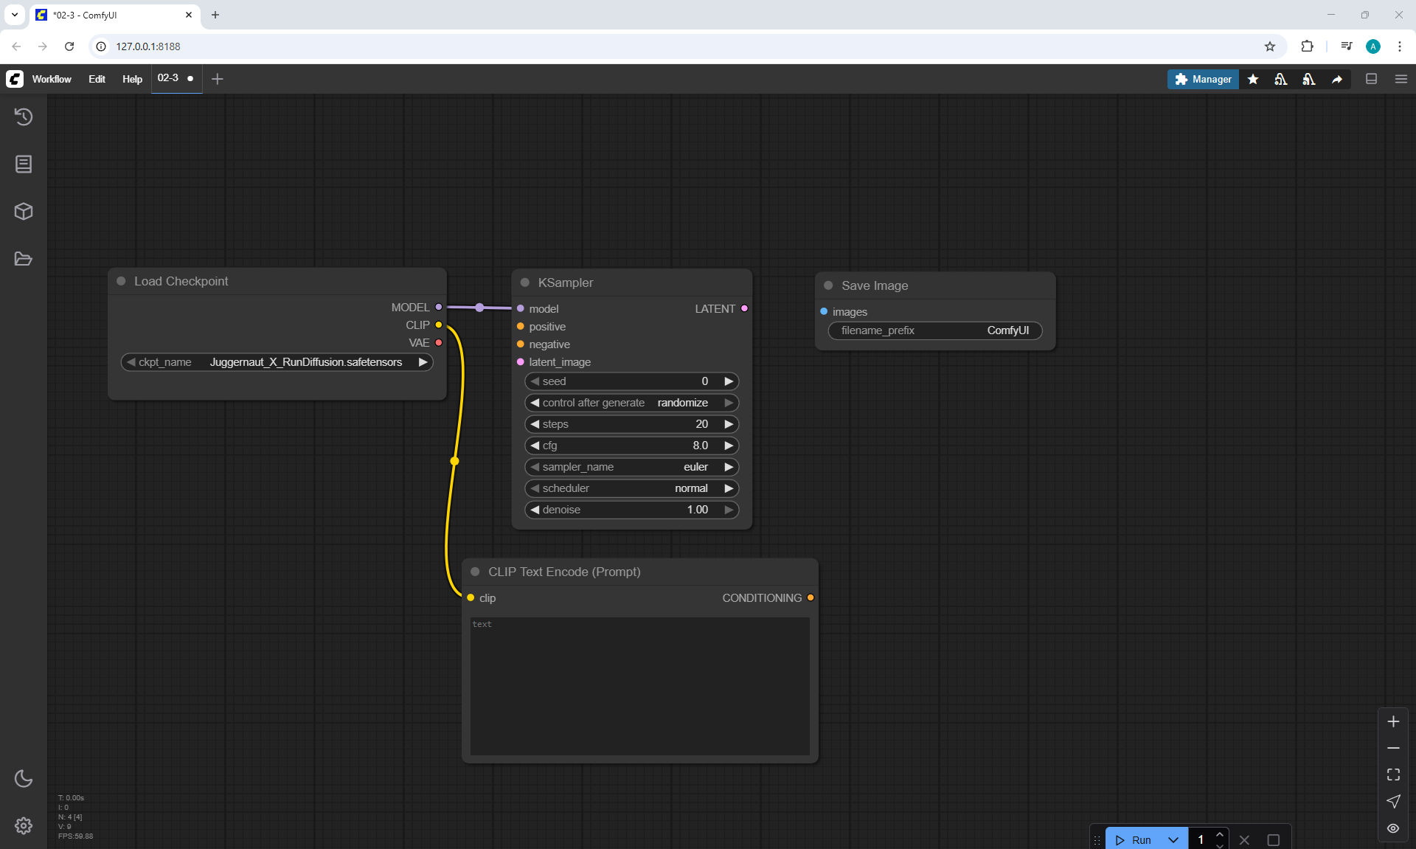Open the Edit menu

[x=97, y=79]
